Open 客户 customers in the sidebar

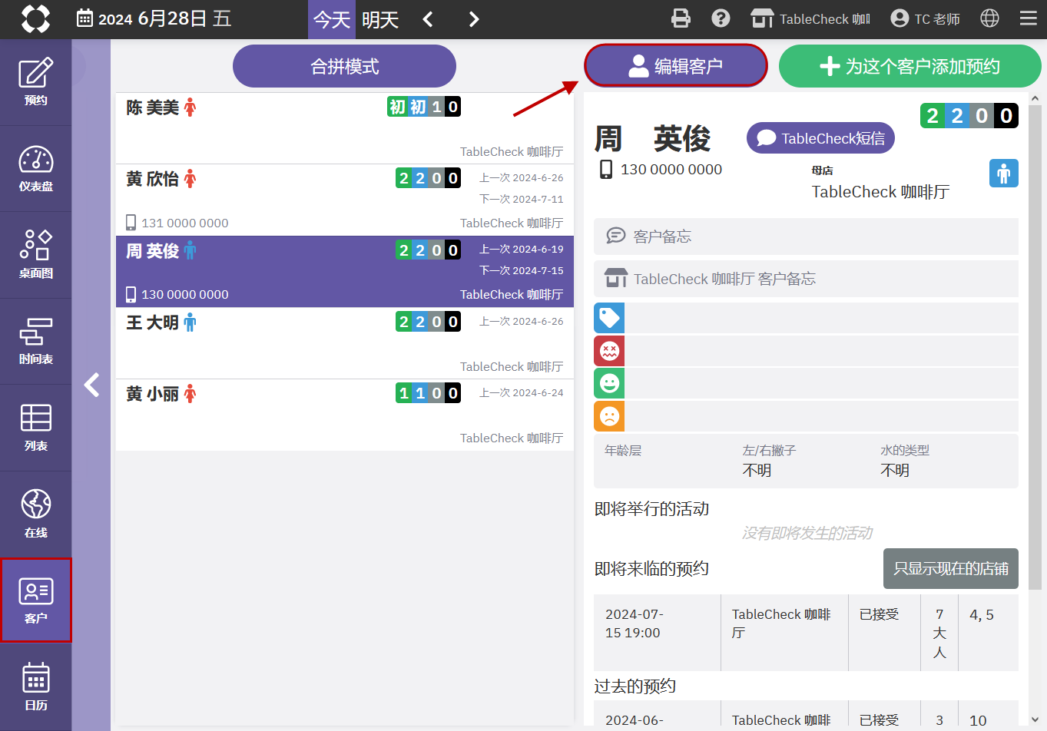35,600
